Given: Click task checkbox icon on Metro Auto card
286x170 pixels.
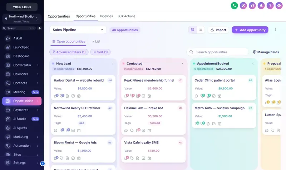Looking at the screenshot, I should pos(214,124).
